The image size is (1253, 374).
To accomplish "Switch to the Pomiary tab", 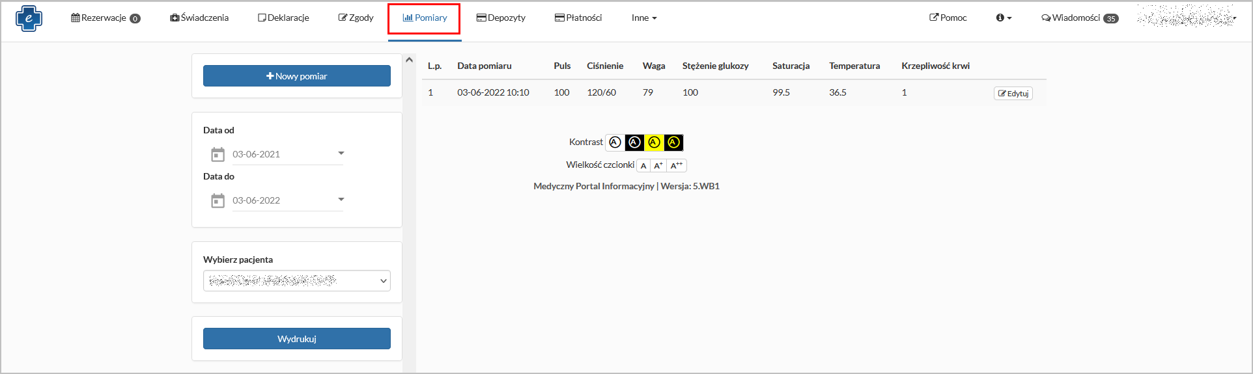I will click(425, 18).
